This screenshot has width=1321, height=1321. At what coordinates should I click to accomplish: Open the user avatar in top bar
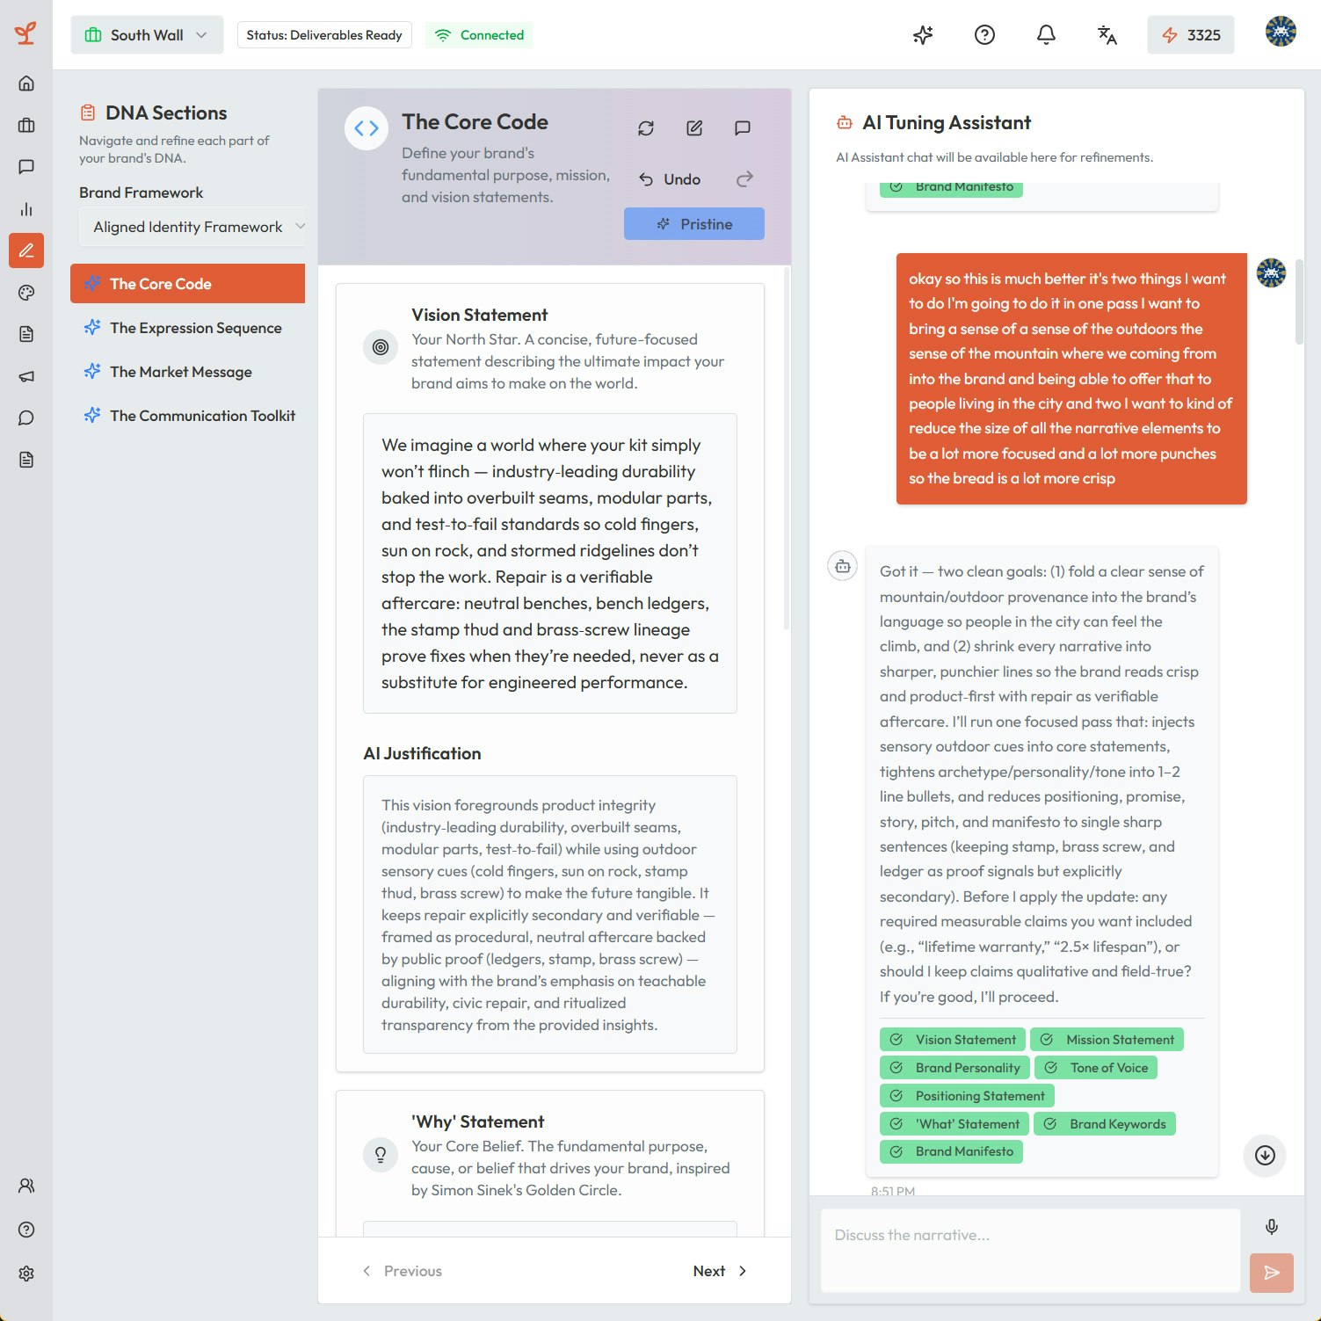1281,32
